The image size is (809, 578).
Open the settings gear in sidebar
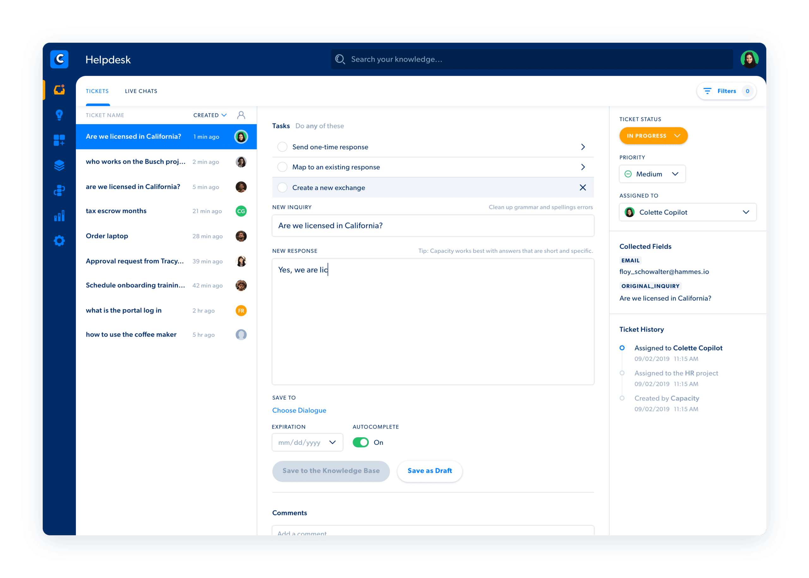[x=59, y=241]
